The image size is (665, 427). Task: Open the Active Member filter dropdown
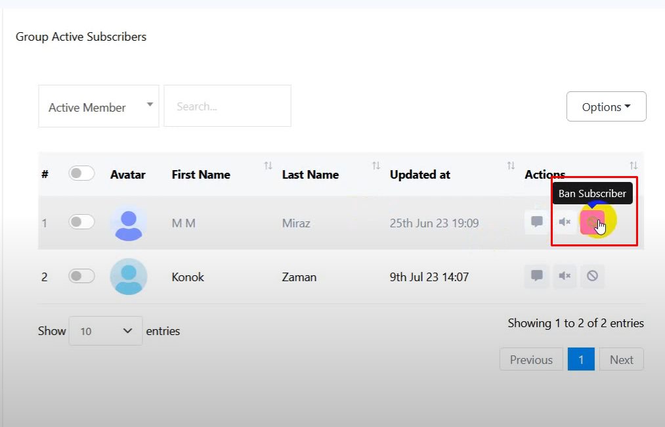[98, 106]
